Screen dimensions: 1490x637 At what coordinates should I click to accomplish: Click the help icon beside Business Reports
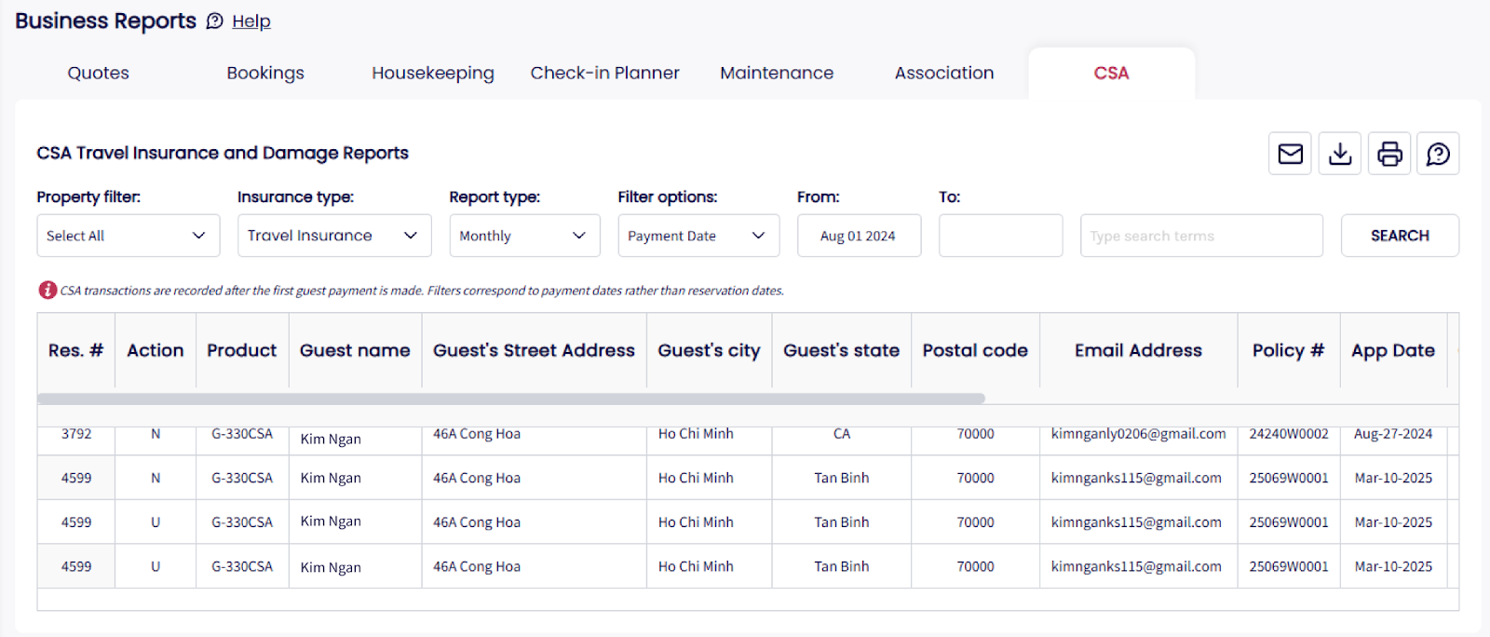click(215, 21)
